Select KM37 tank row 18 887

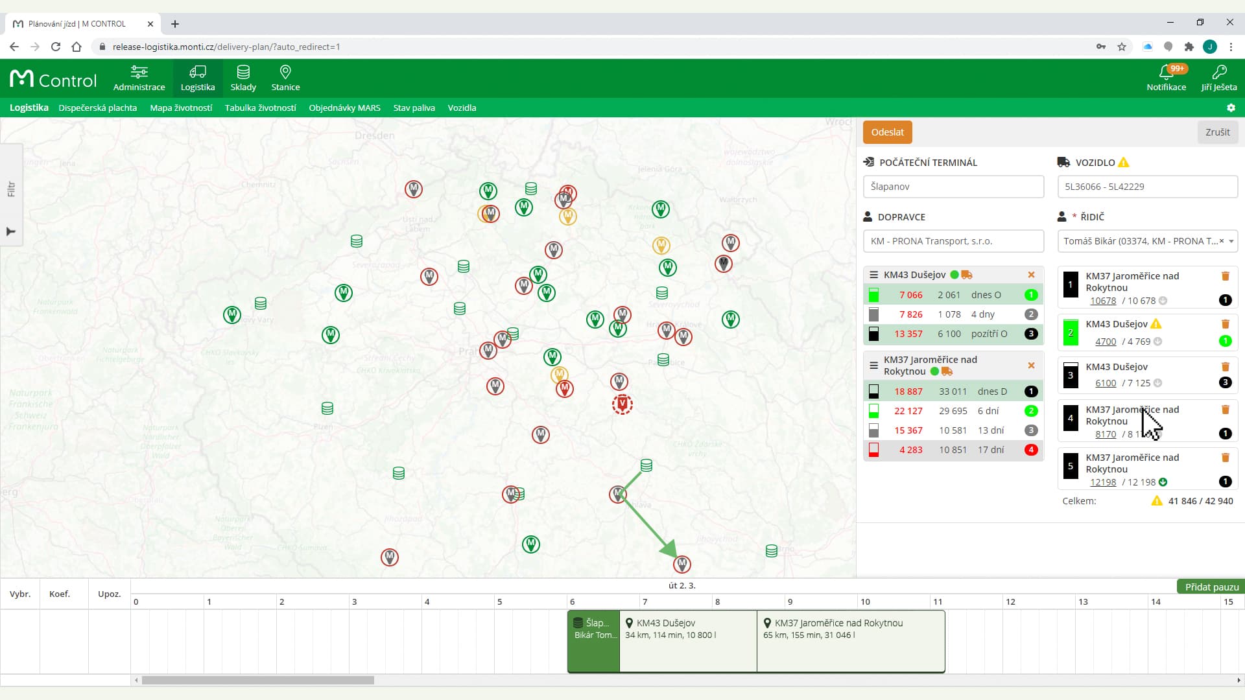click(x=953, y=391)
